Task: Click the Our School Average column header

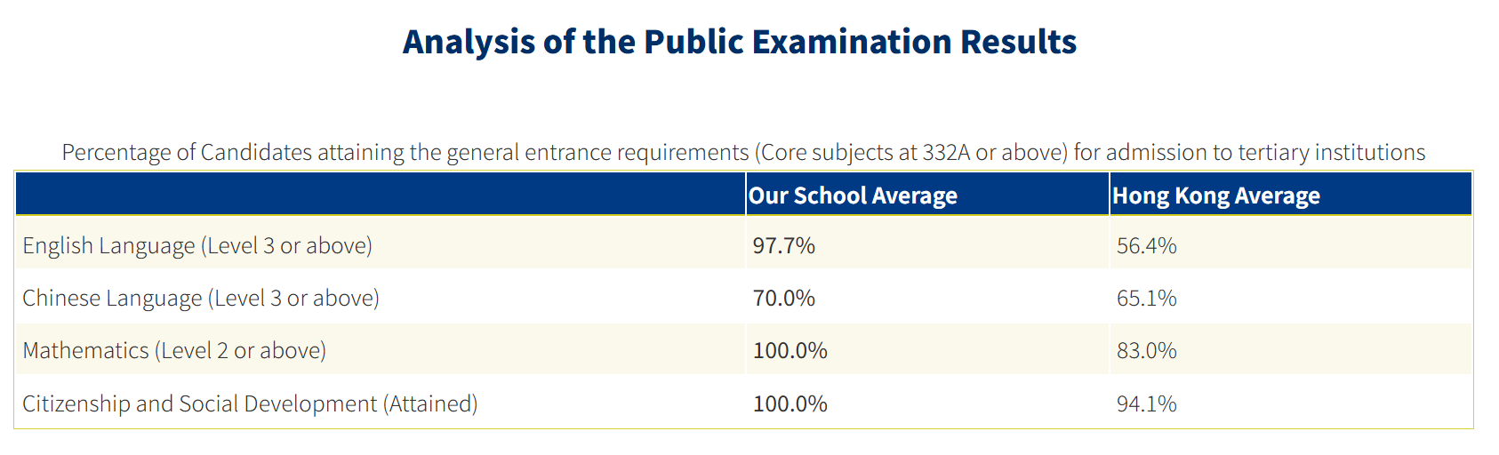Action: point(853,196)
